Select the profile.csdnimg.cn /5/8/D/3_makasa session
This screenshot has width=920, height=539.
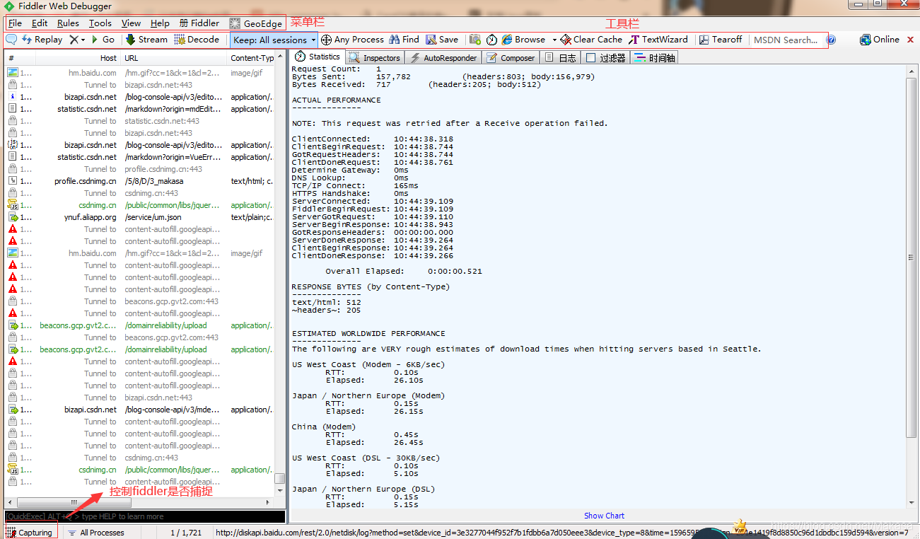(x=140, y=181)
